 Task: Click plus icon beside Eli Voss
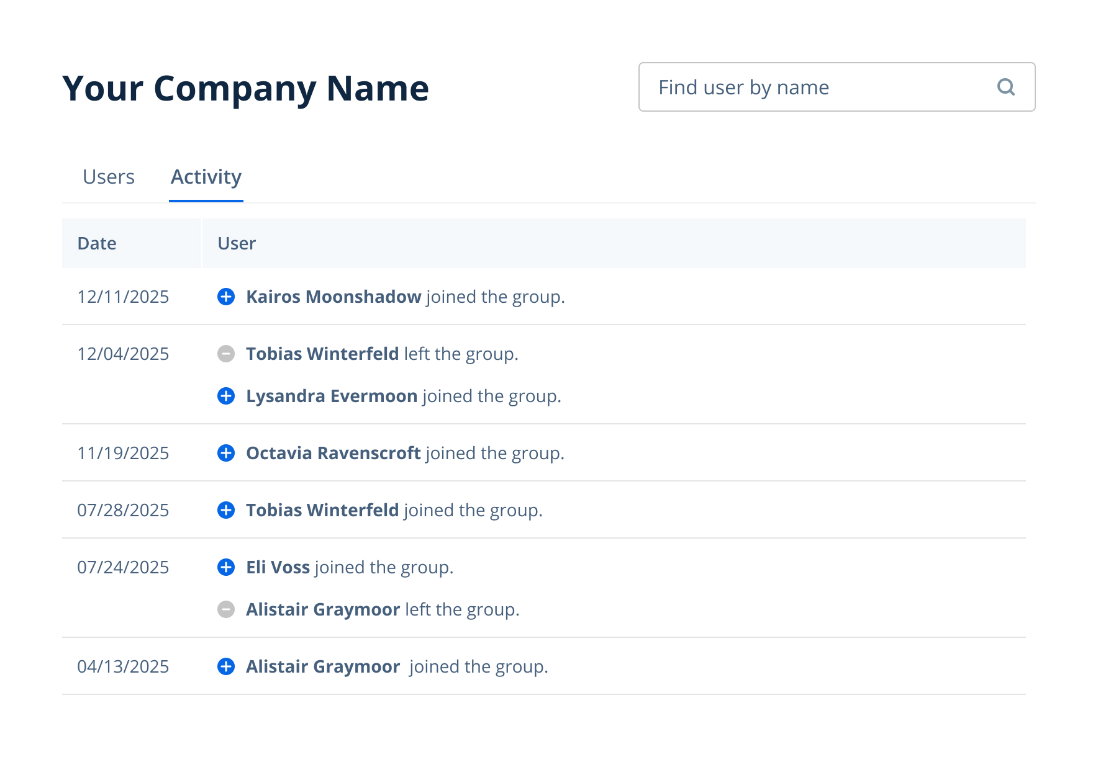[226, 567]
